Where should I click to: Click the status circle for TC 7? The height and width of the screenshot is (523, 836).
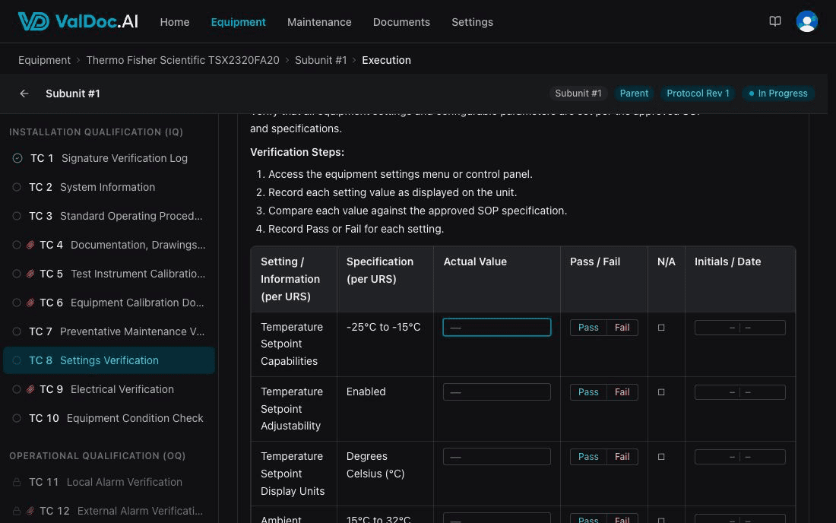tap(17, 331)
